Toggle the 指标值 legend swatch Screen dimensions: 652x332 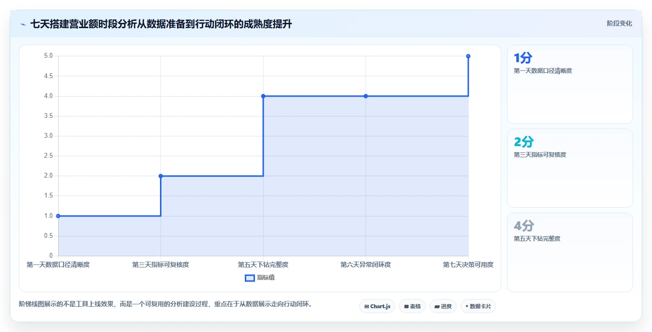(x=250, y=278)
